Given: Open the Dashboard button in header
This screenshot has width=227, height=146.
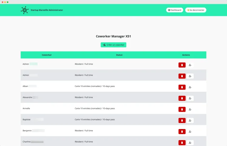Looking at the screenshot, I should (x=175, y=10).
